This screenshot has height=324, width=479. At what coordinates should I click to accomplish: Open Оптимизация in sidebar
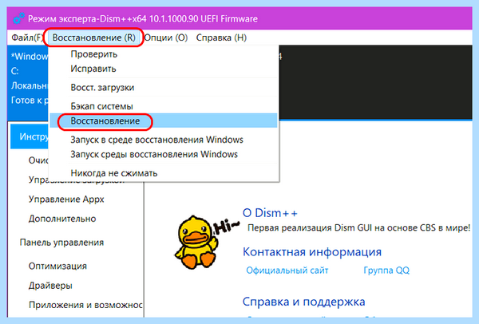click(x=57, y=266)
